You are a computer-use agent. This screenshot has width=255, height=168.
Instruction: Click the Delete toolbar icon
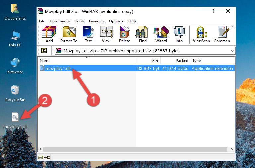coord(125,34)
